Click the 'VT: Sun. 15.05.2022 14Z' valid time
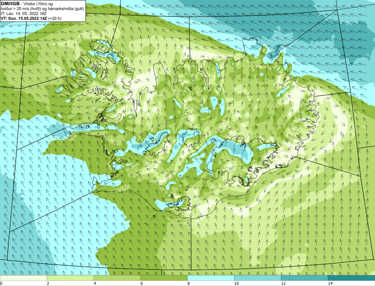Image resolution: width=375 pixels, height=286 pixels. tap(24, 18)
